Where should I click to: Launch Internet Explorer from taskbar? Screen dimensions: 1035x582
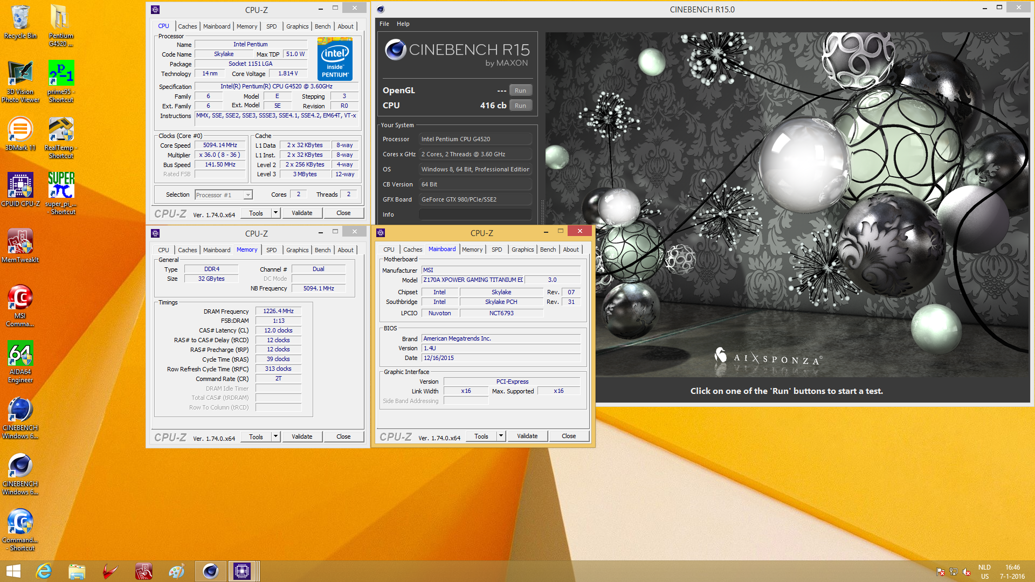[44, 571]
